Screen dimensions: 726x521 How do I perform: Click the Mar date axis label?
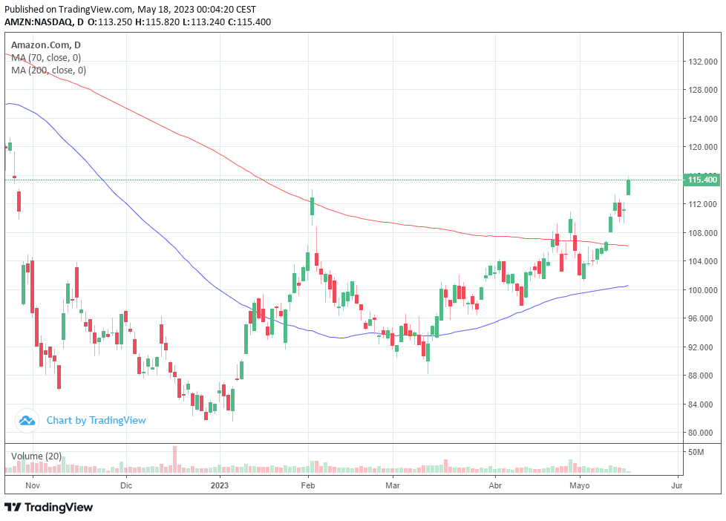tap(393, 485)
